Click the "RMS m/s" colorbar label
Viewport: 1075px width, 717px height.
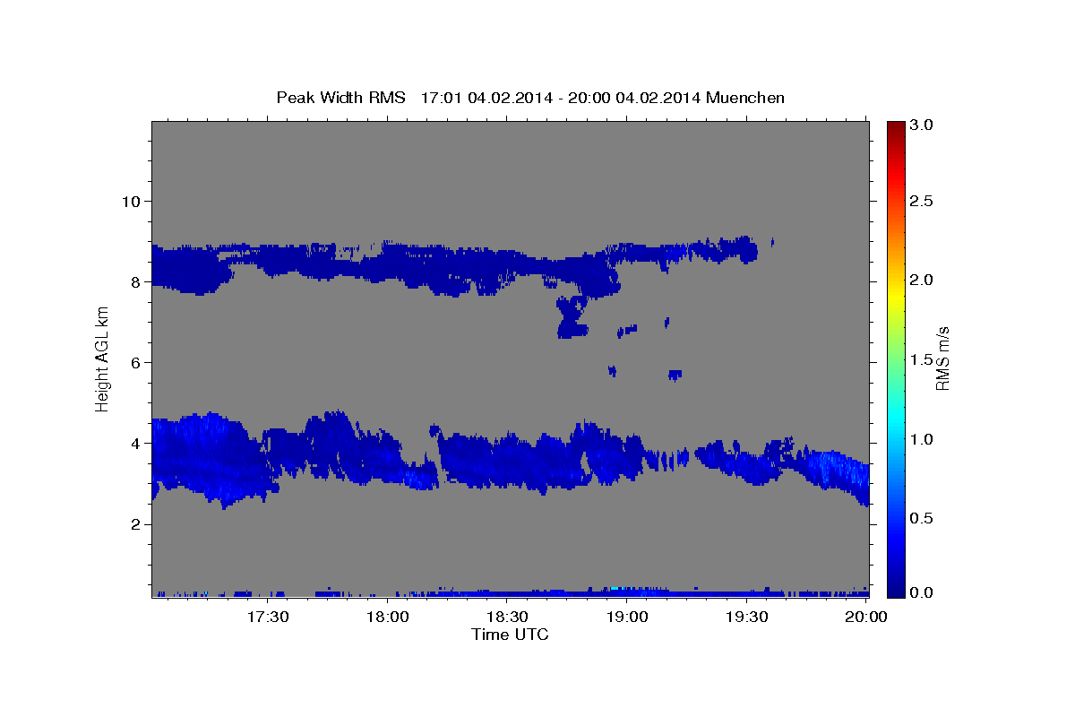coord(942,358)
